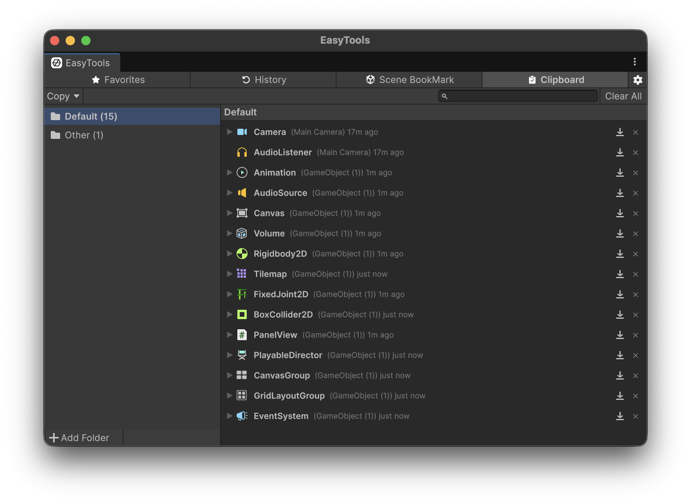Click the CanvasGroup icon
The image size is (691, 504).
click(x=242, y=375)
